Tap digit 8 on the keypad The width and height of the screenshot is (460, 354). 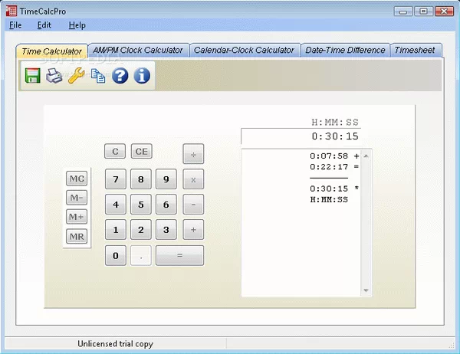click(141, 179)
